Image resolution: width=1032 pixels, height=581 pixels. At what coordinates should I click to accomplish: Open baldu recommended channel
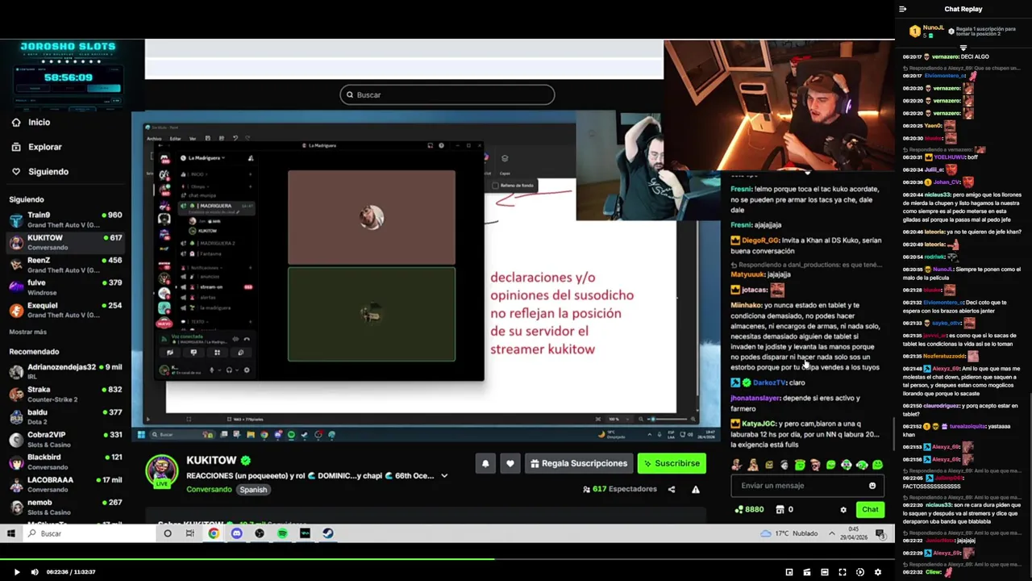click(x=65, y=416)
